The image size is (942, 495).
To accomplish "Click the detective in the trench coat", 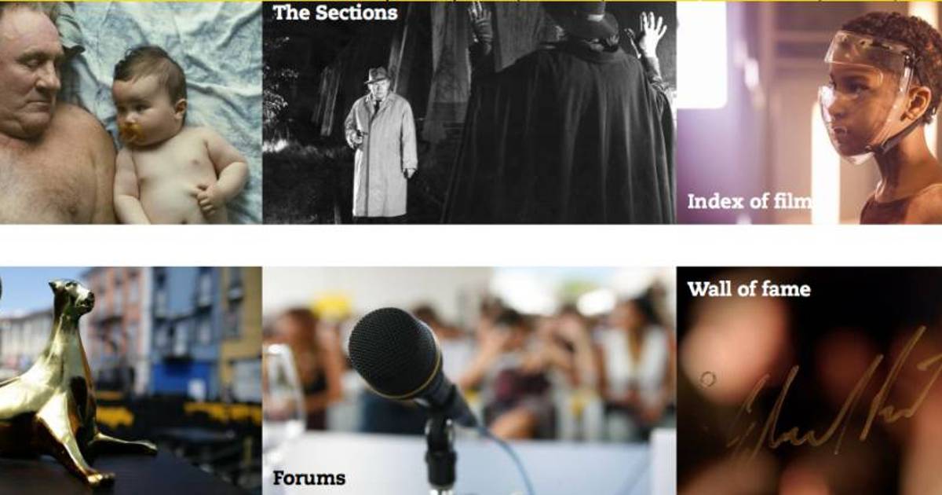I will pyautogui.click(x=381, y=141).
